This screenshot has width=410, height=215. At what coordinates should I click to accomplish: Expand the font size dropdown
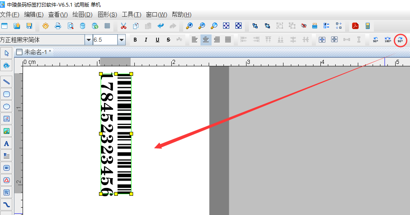122,40
